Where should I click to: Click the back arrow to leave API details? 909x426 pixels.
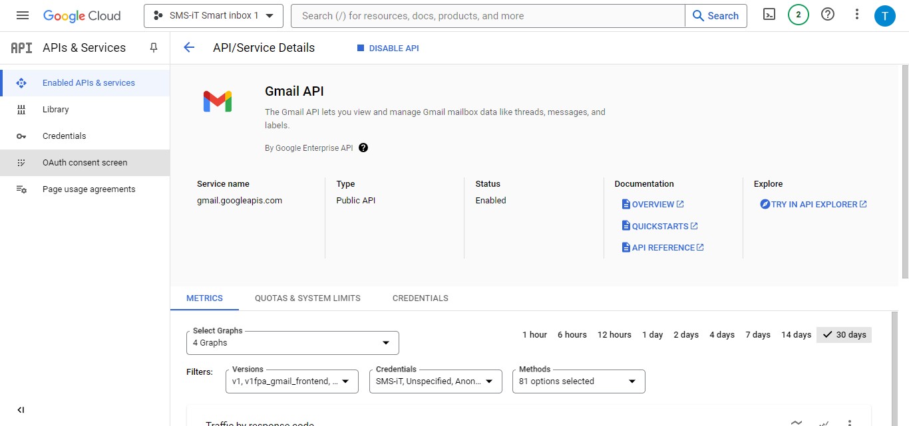tap(188, 47)
